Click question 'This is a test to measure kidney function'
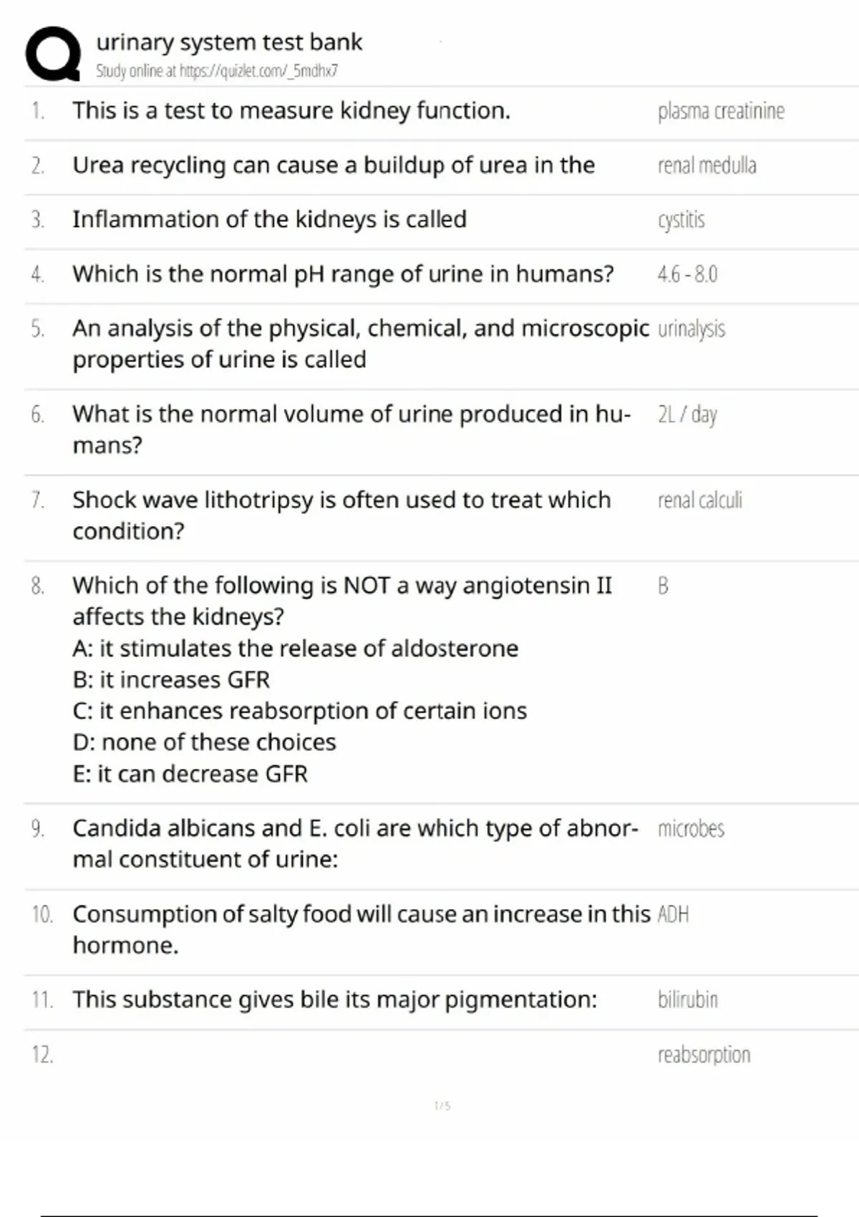 [291, 111]
